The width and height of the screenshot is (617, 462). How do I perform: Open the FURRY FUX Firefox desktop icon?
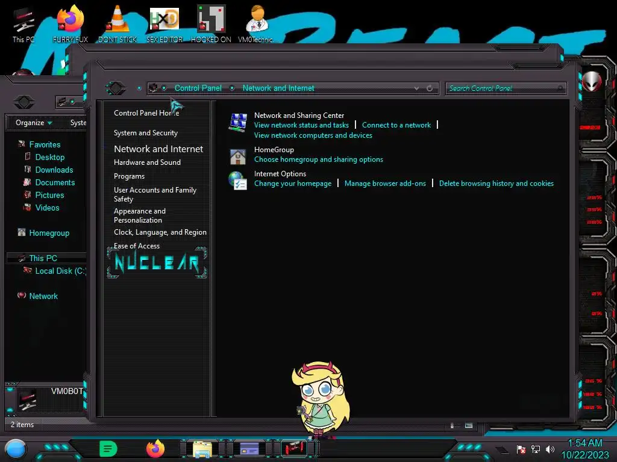(70, 25)
